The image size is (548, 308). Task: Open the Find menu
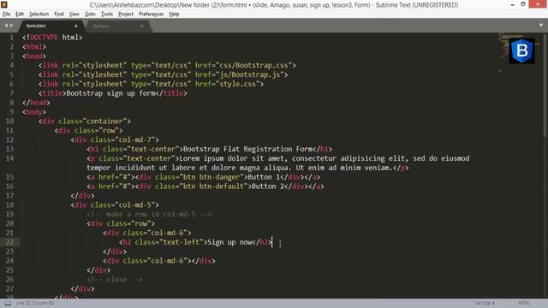(x=59, y=14)
